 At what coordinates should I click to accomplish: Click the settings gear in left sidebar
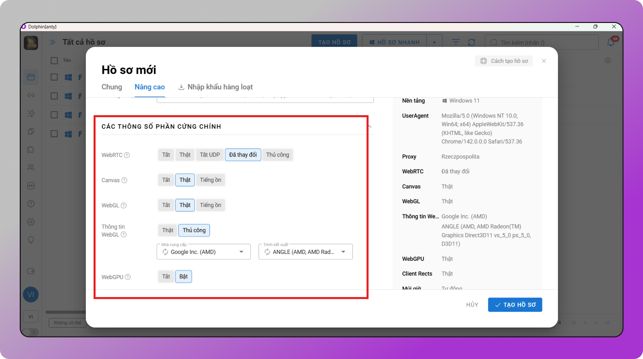31,222
